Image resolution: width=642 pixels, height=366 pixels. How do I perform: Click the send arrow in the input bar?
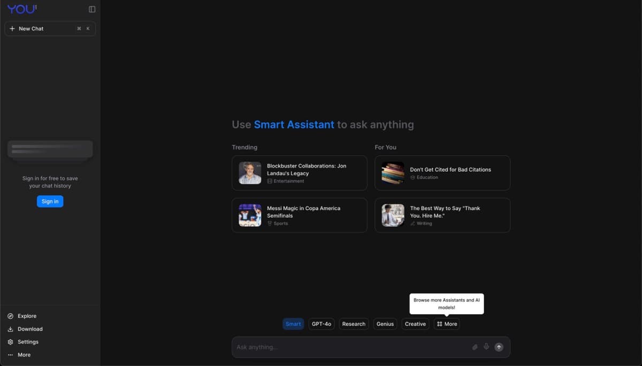(x=499, y=347)
